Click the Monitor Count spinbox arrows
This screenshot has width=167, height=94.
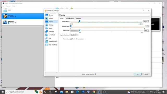(148, 26)
